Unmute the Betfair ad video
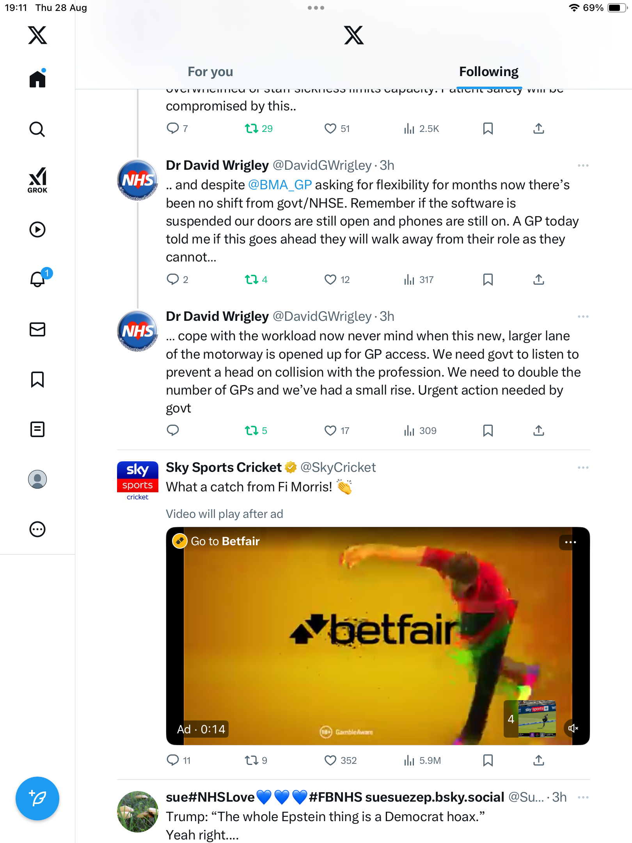Image resolution: width=632 pixels, height=843 pixels. pyautogui.click(x=573, y=728)
